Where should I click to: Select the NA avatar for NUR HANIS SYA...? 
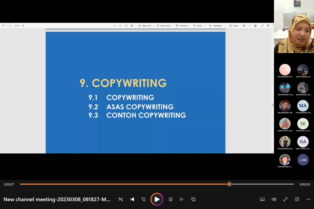303,142
